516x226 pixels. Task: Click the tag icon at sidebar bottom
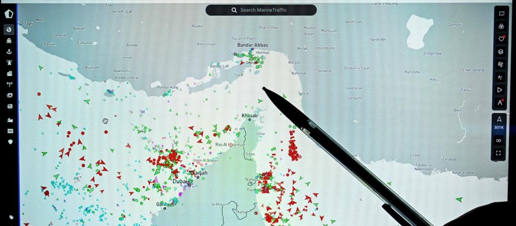(11, 217)
